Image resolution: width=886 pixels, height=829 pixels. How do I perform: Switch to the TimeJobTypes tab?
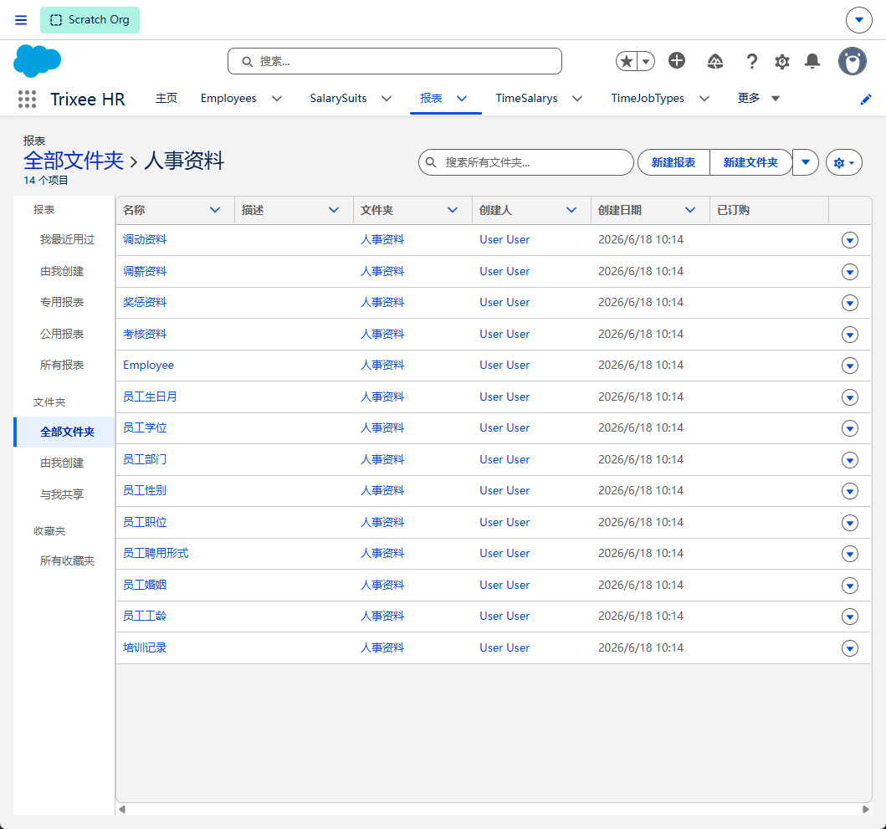(x=648, y=99)
